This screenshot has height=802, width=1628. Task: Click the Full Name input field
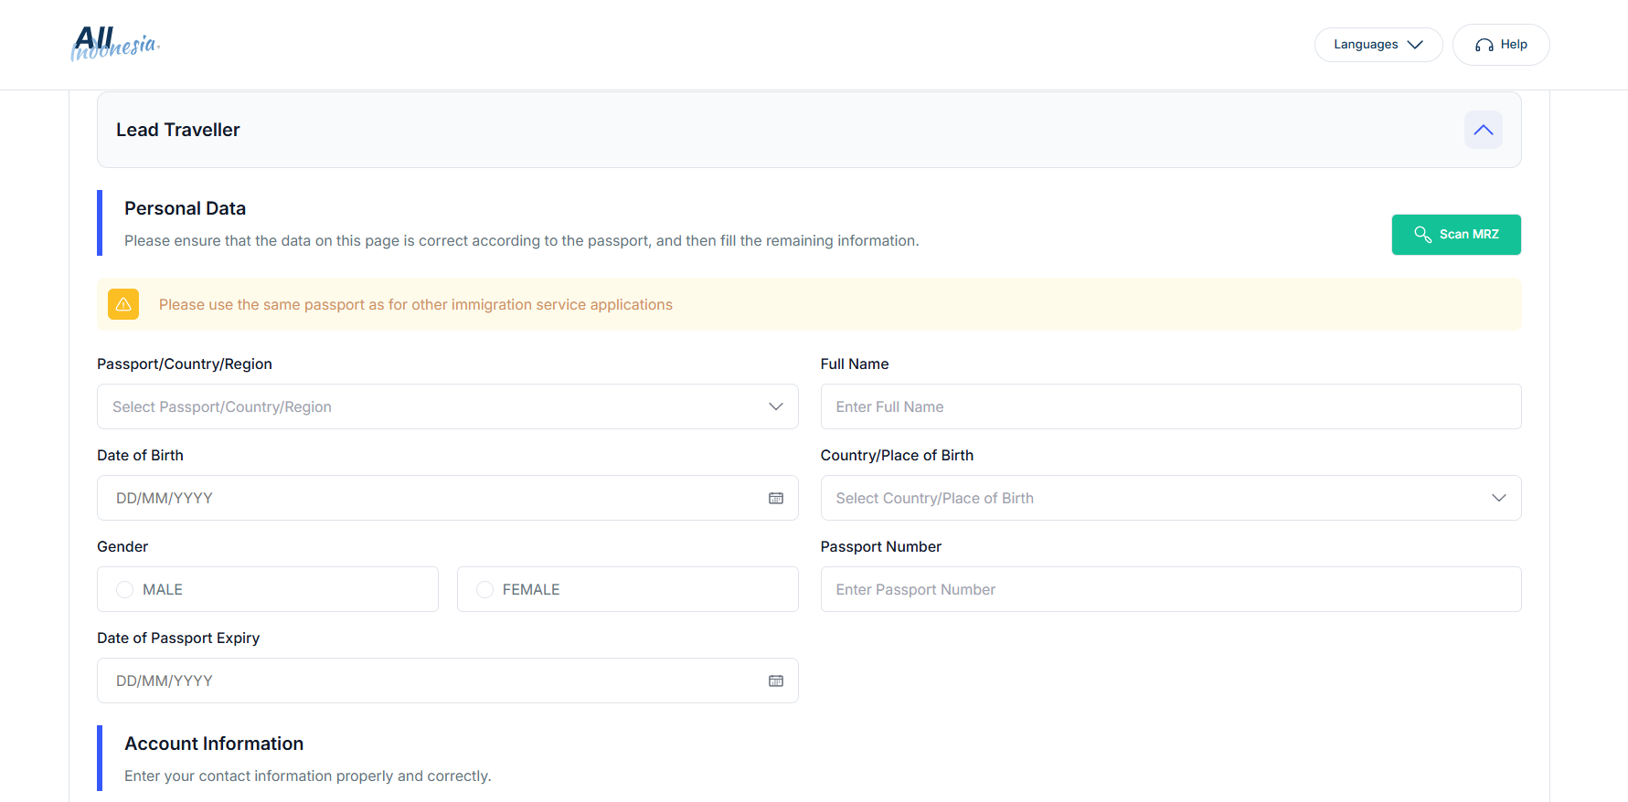[x=1170, y=406]
